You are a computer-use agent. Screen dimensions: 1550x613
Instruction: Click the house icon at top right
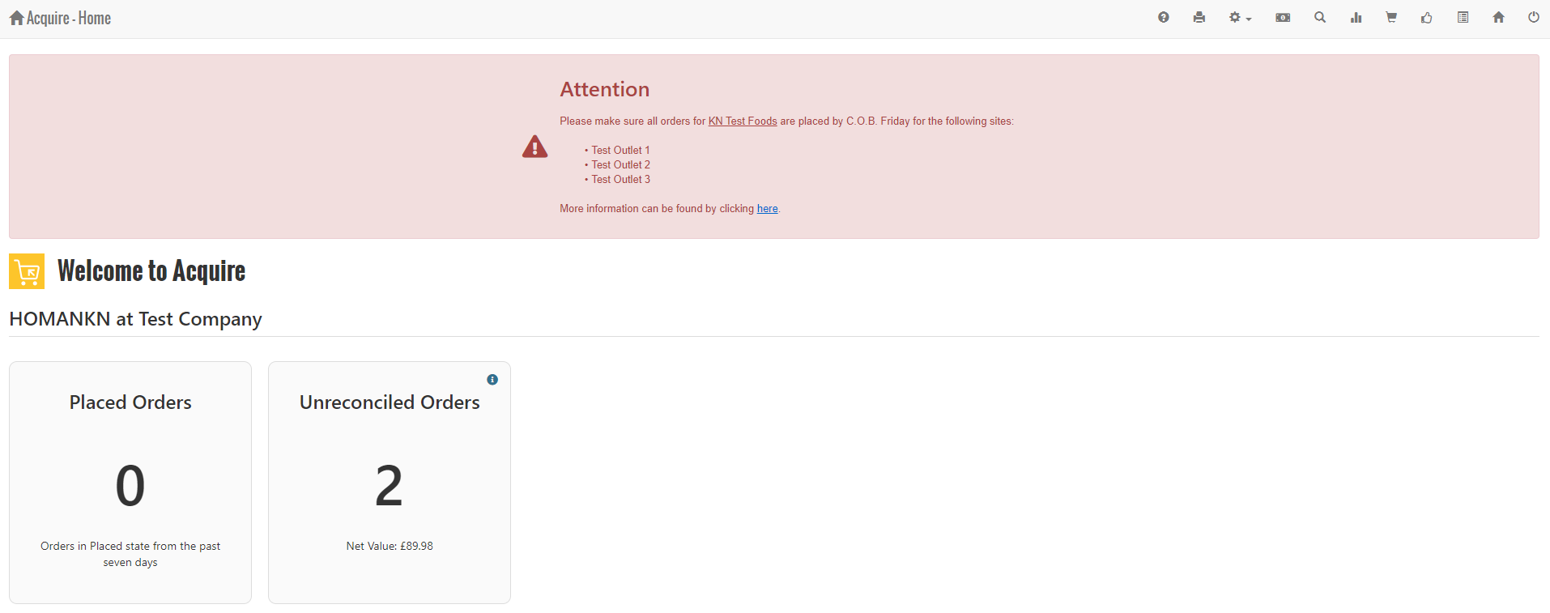[1498, 17]
